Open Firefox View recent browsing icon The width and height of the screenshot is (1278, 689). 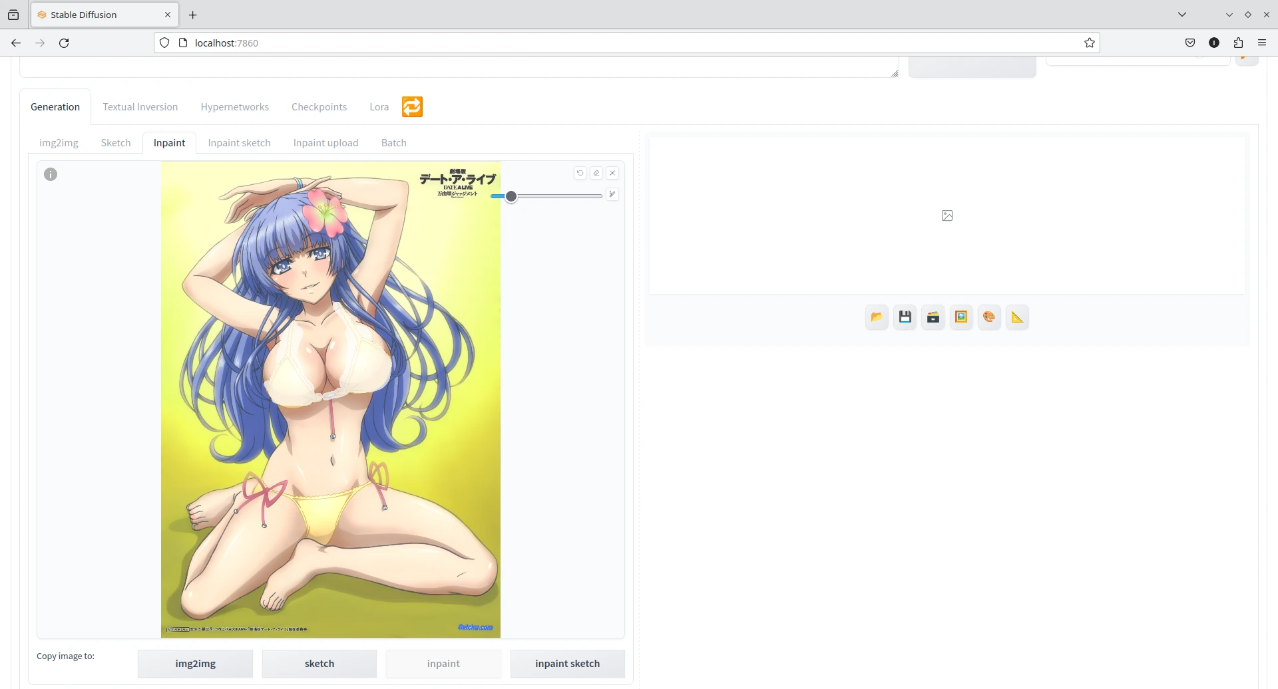[13, 15]
